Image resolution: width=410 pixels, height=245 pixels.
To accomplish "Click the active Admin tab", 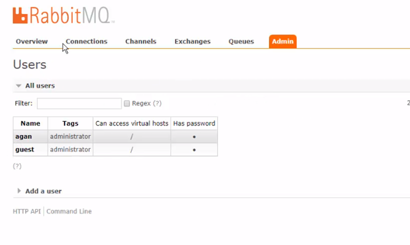I will 282,41.
